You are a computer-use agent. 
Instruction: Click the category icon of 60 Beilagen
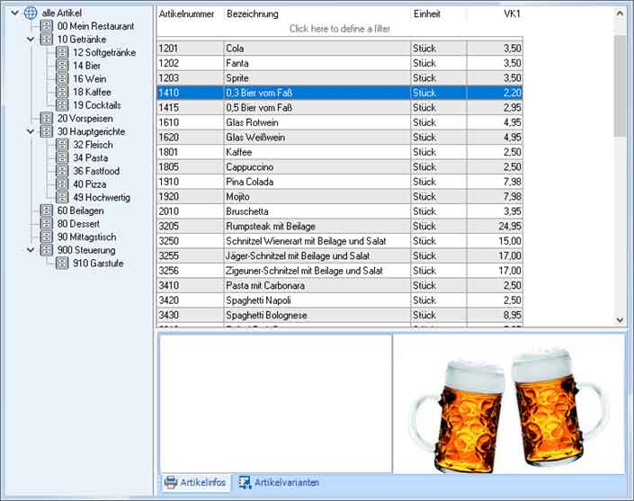click(x=47, y=210)
